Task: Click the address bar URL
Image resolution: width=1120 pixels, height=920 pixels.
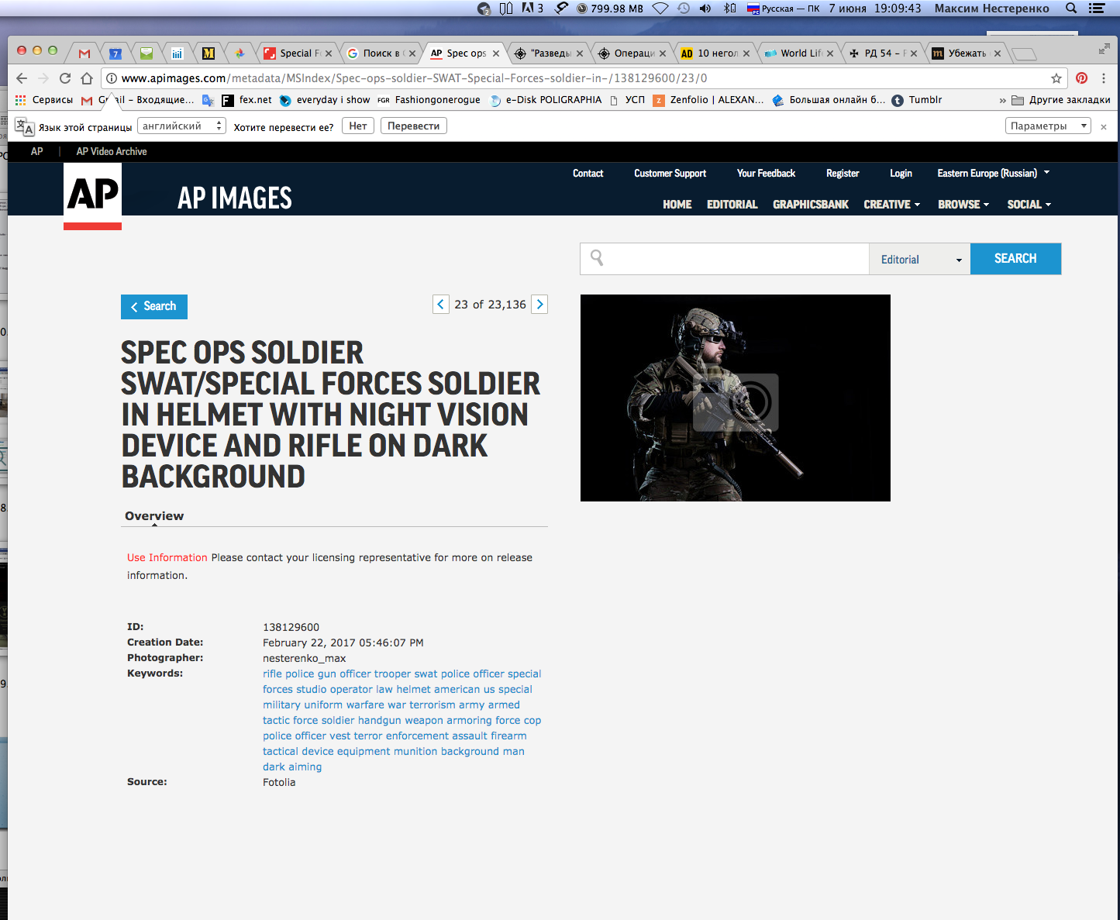Action: click(414, 78)
